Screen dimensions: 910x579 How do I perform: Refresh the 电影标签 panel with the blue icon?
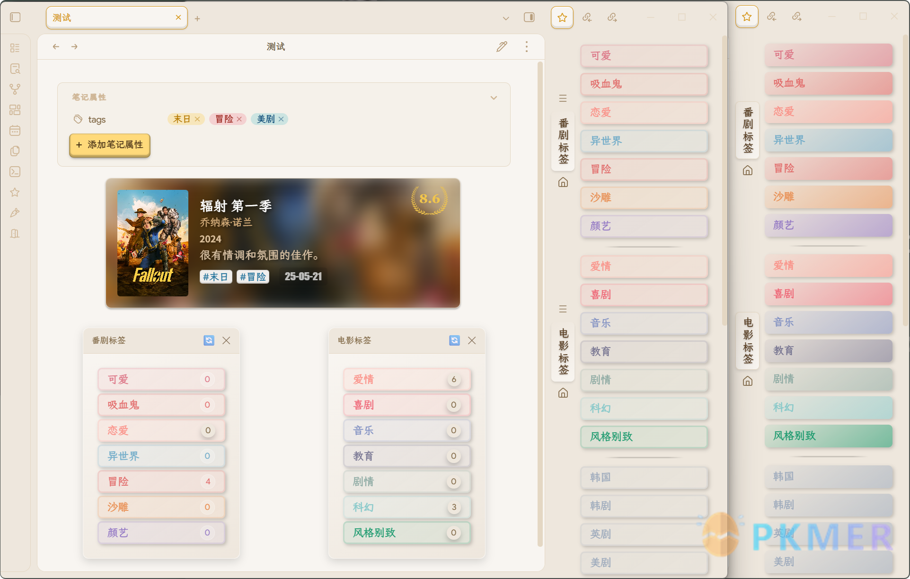pos(454,340)
